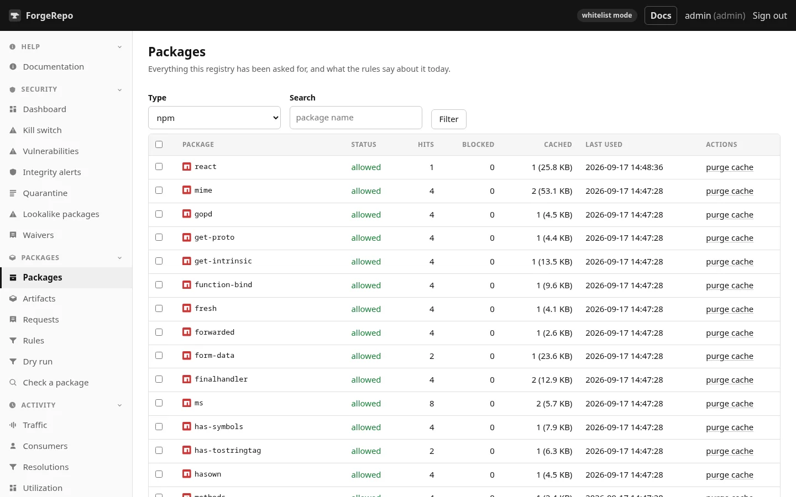
Task: Purge cache for form-data
Action: click(730, 356)
